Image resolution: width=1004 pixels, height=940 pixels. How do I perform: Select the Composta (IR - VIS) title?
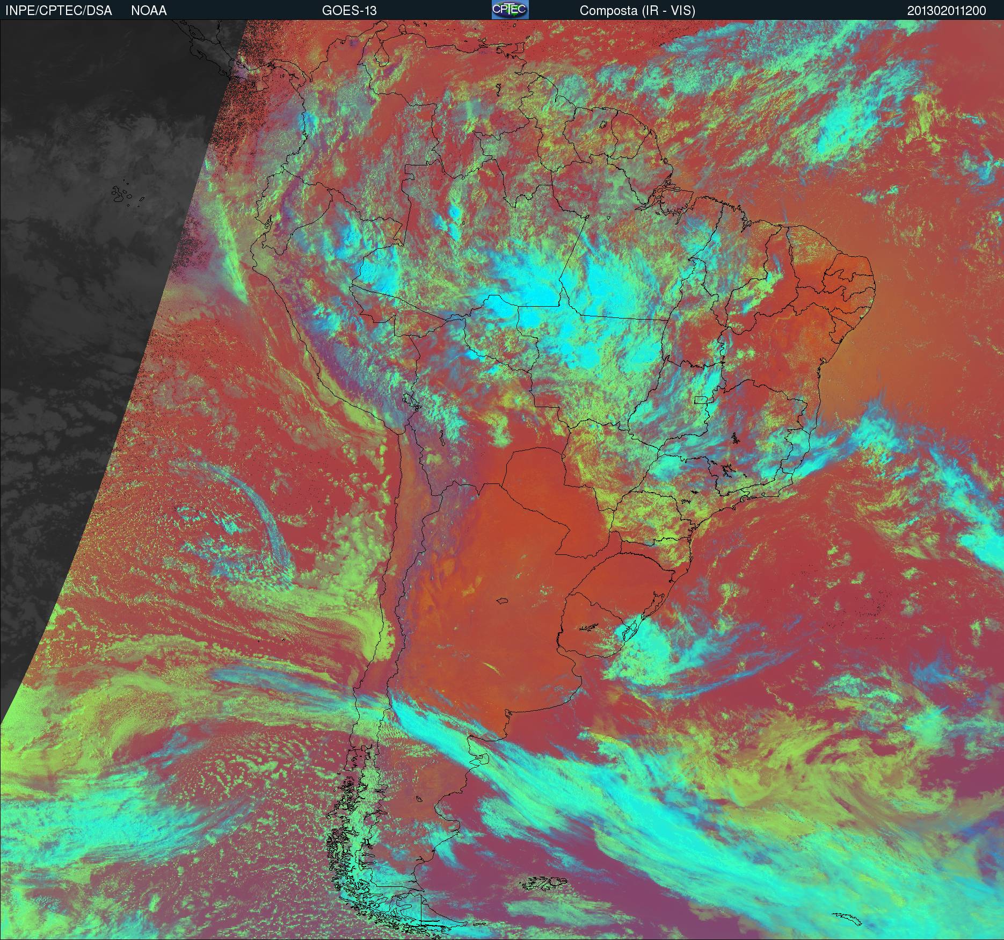click(x=637, y=11)
